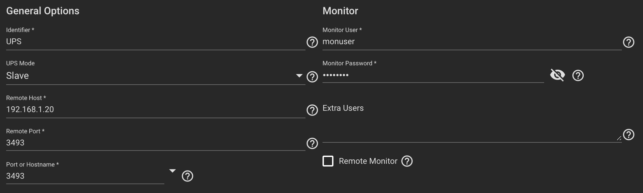Show help for Monitor User
The width and height of the screenshot is (643, 193).
pos(628,42)
